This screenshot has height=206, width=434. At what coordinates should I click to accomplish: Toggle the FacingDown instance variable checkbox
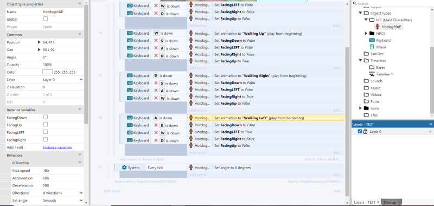point(46,117)
